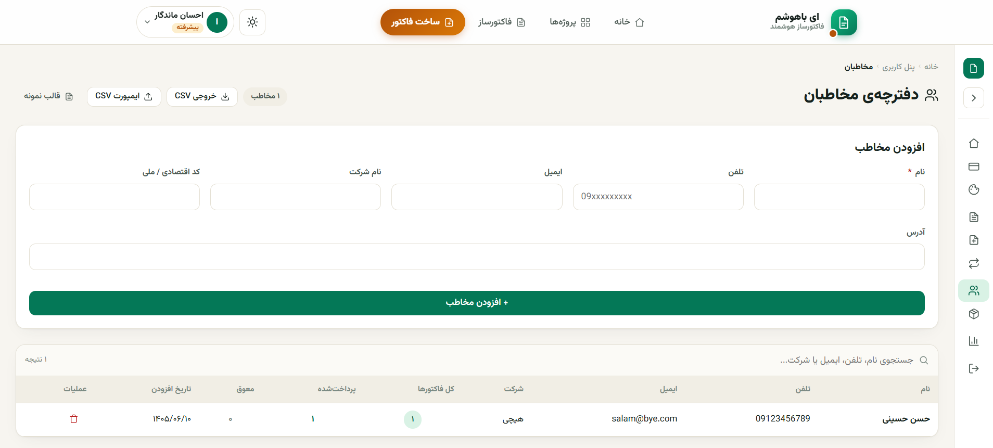Expand the sidebar with the chevron button
The height and width of the screenshot is (448, 993).
point(973,98)
